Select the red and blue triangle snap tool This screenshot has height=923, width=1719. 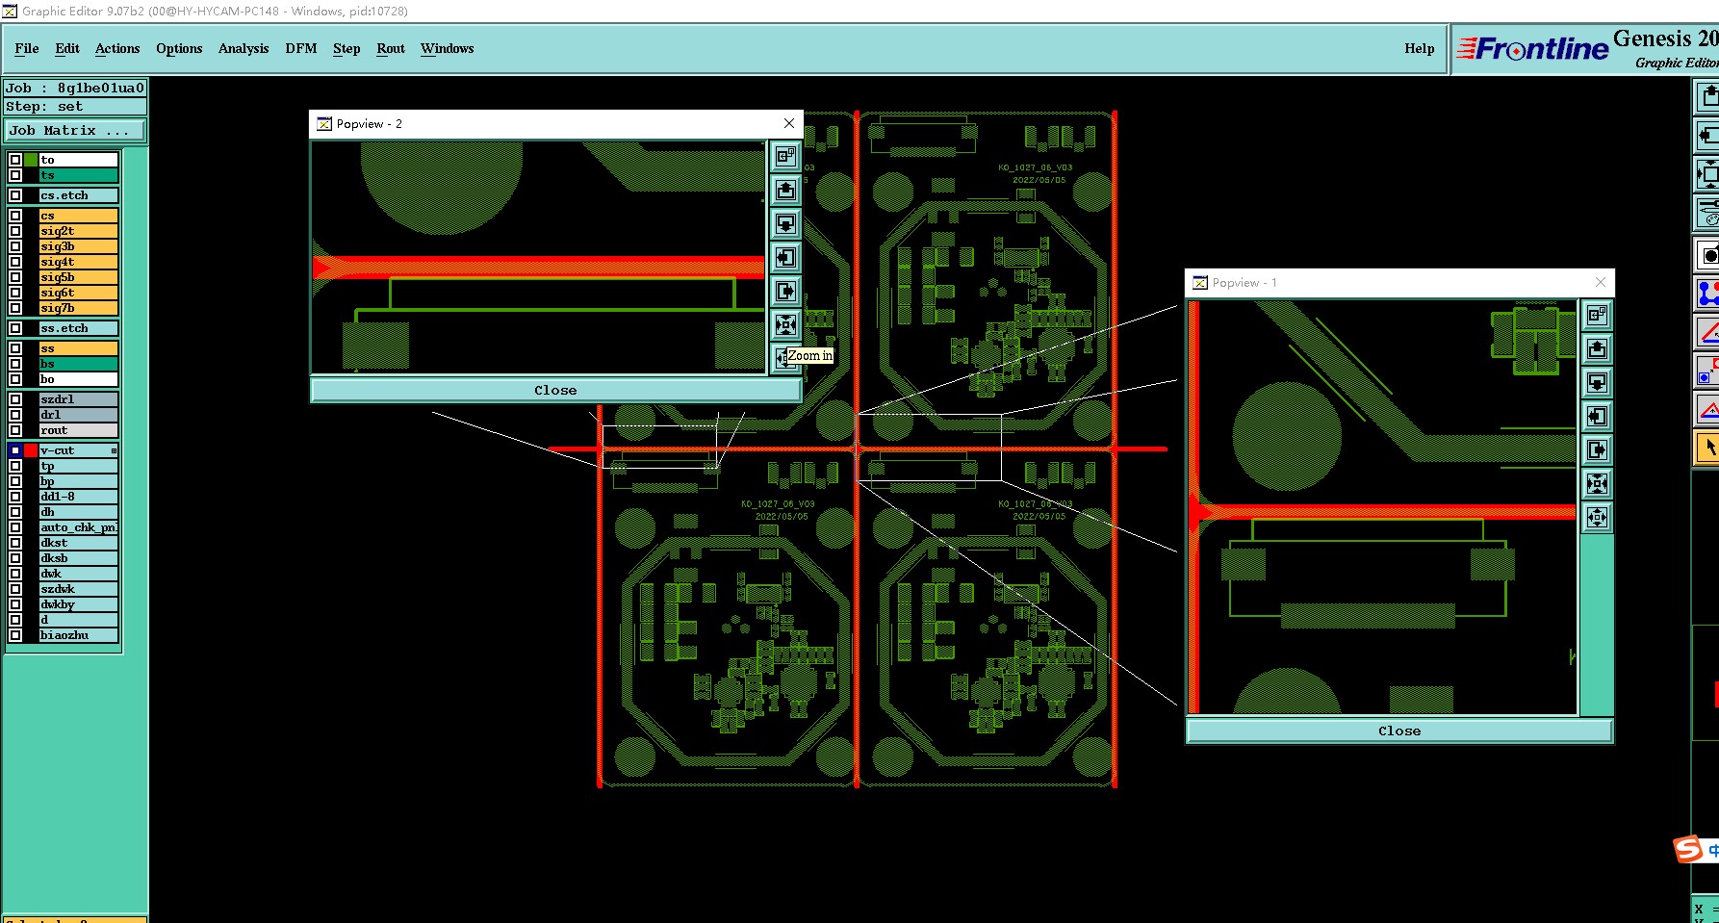(1707, 409)
